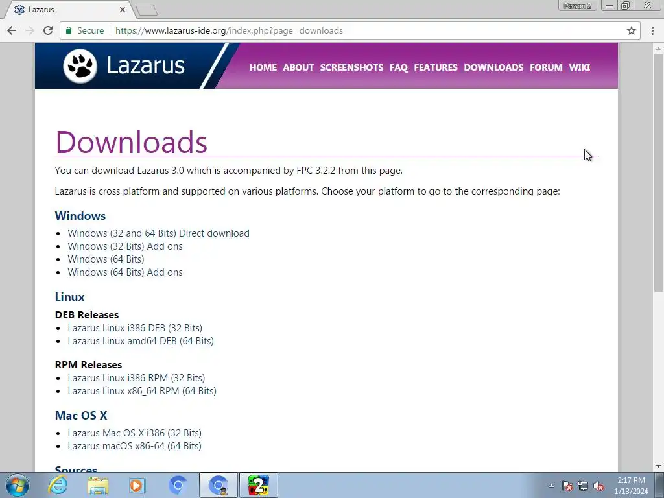
Task: Show hidden tray icons arrow
Action: tap(551, 486)
